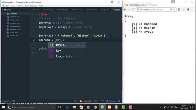This screenshot has height=110, width=196.
Task: Click the Cortana search box
Action: click(x=32, y=107)
